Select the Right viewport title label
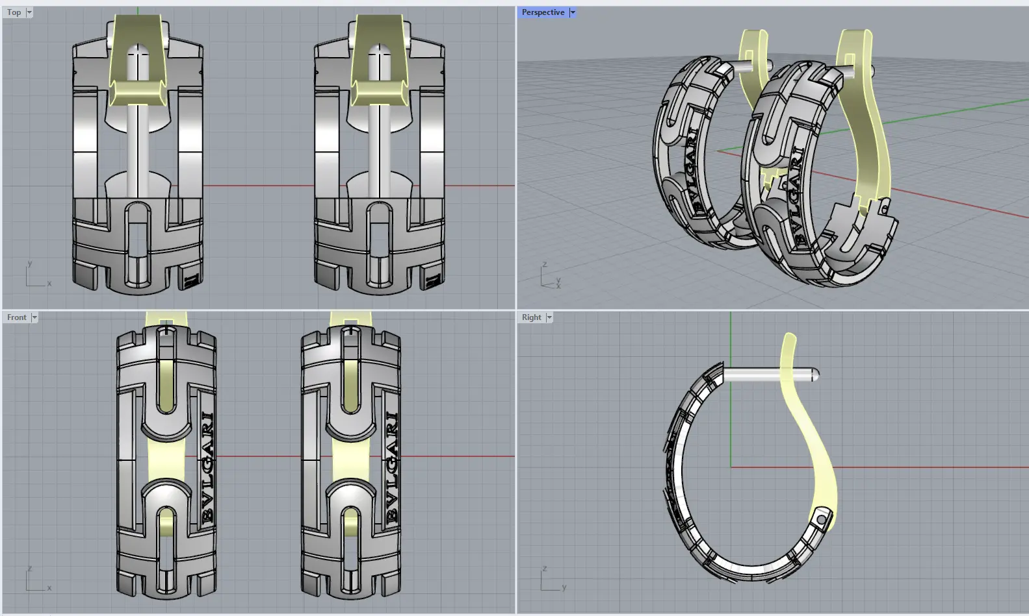The image size is (1029, 616). 531,317
